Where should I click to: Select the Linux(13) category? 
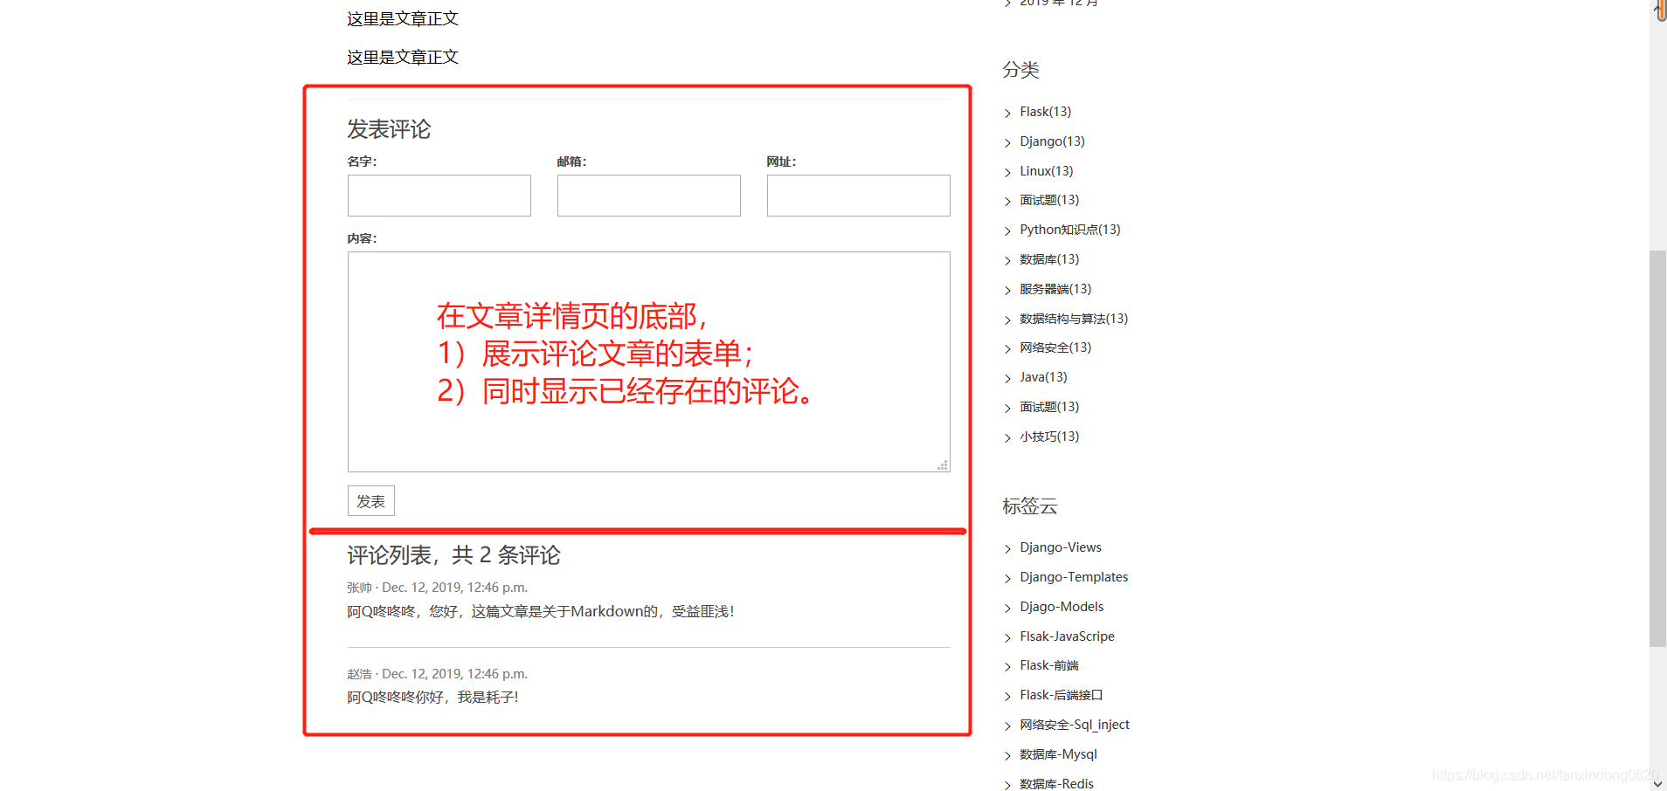(x=1048, y=170)
